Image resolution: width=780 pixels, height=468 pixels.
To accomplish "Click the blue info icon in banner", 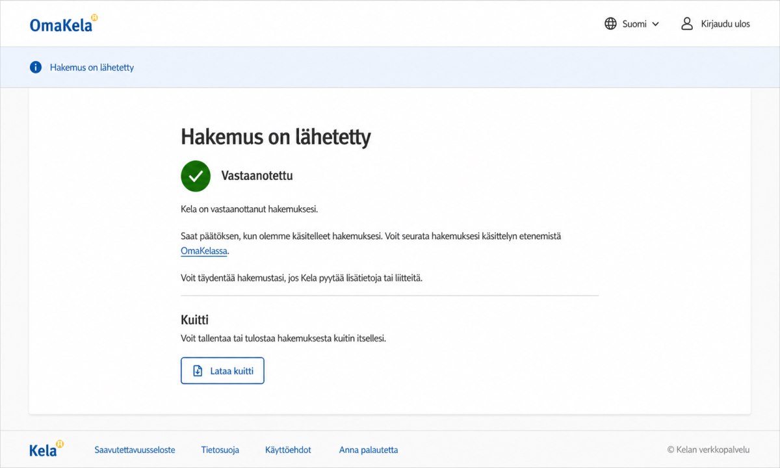I will click(x=36, y=67).
